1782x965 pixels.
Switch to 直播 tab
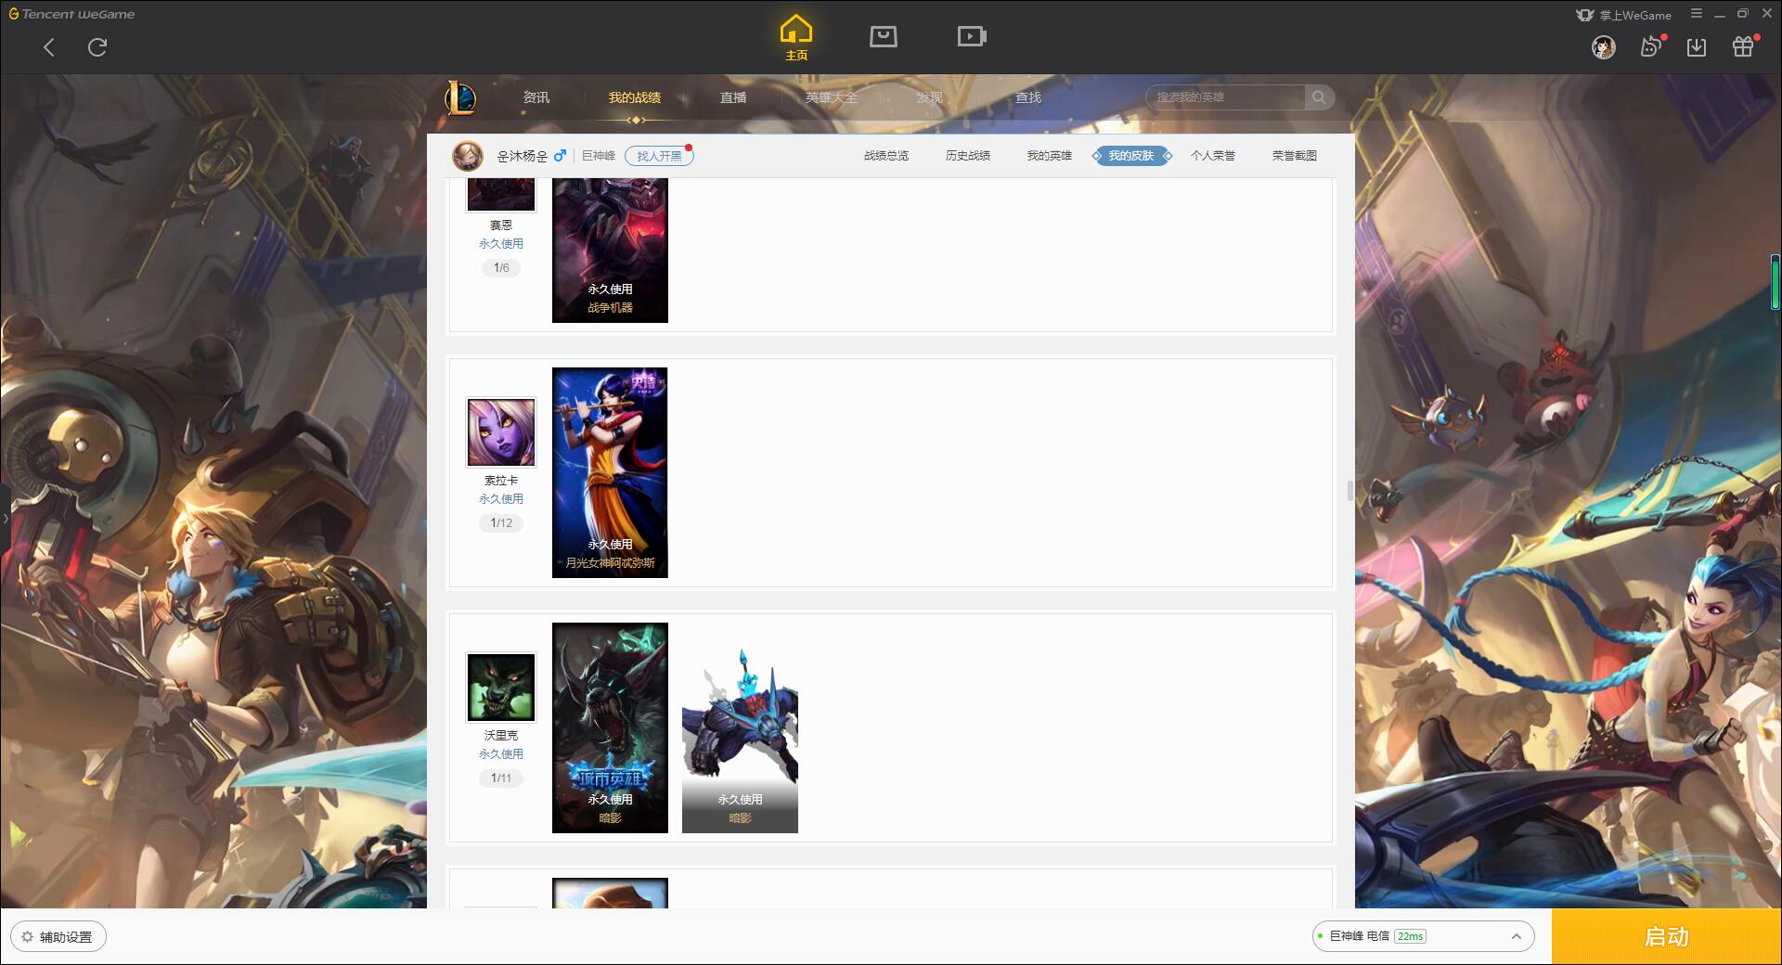click(x=733, y=97)
